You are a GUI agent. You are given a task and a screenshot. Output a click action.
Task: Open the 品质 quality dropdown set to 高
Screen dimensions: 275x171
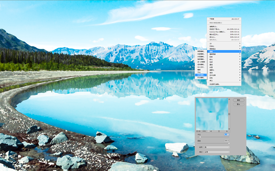[217, 147]
